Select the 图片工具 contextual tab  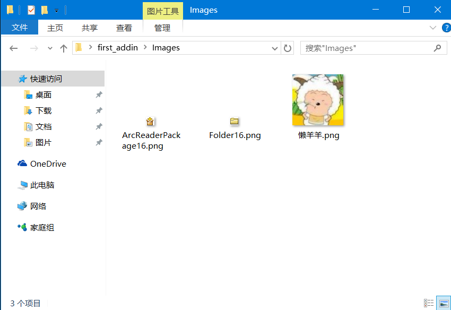(163, 11)
